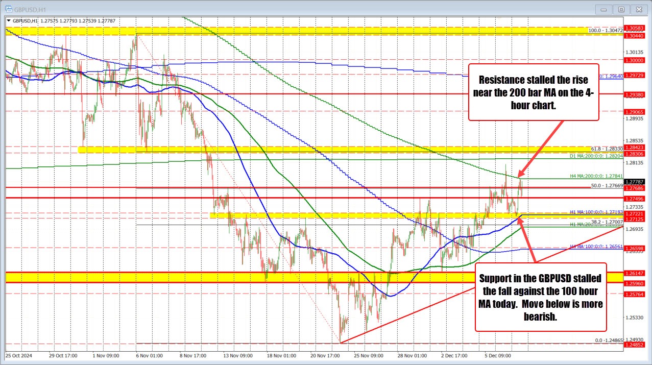This screenshot has width=652, height=365.
Task: Click the axis price 1.28535
Action: (x=635, y=140)
